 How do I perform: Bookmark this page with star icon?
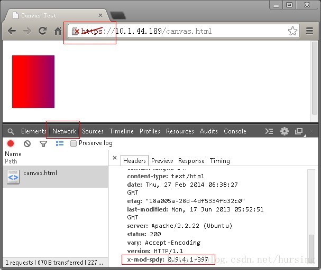pyautogui.click(x=292, y=31)
